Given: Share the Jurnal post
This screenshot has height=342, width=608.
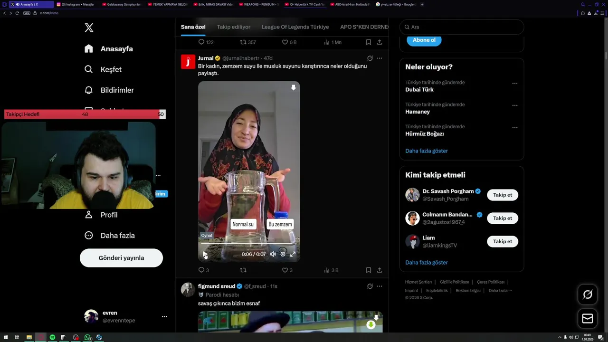Looking at the screenshot, I should point(380,270).
